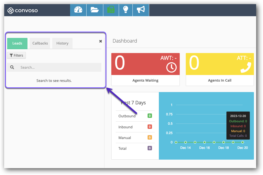The height and width of the screenshot is (175, 263).
Task: Expand the Filters options button
Action: coord(16,55)
